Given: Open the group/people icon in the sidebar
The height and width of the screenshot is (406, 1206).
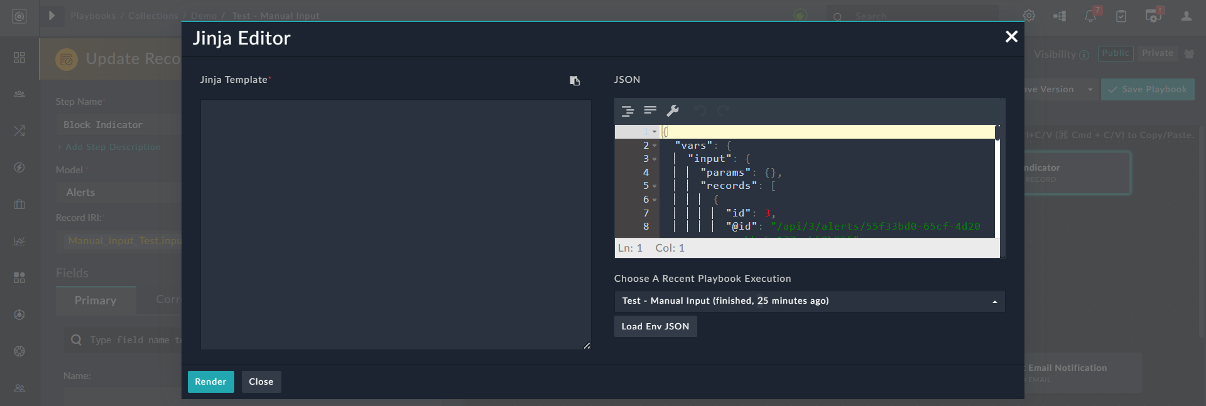Looking at the screenshot, I should pyautogui.click(x=19, y=94).
